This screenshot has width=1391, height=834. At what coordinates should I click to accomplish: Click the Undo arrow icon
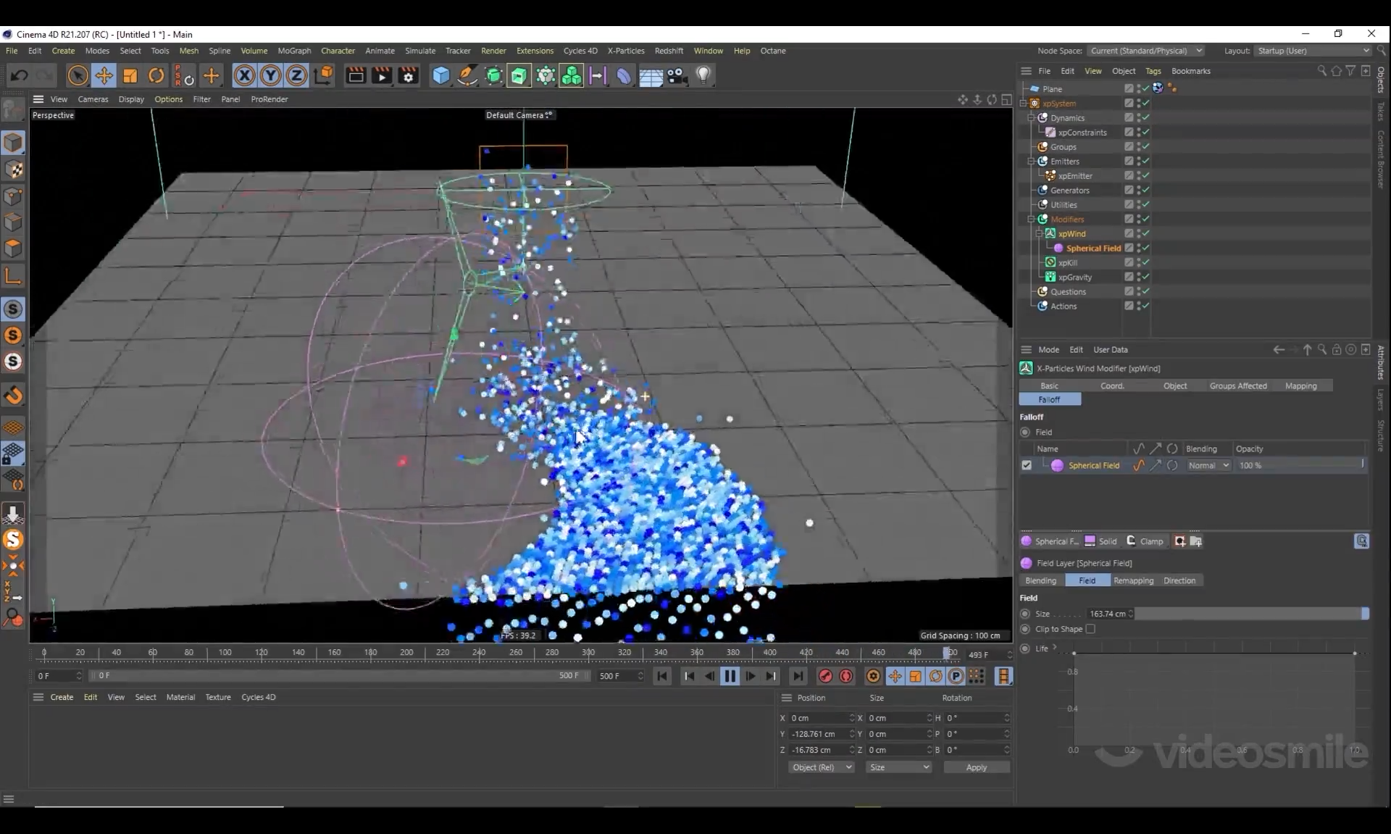point(20,75)
